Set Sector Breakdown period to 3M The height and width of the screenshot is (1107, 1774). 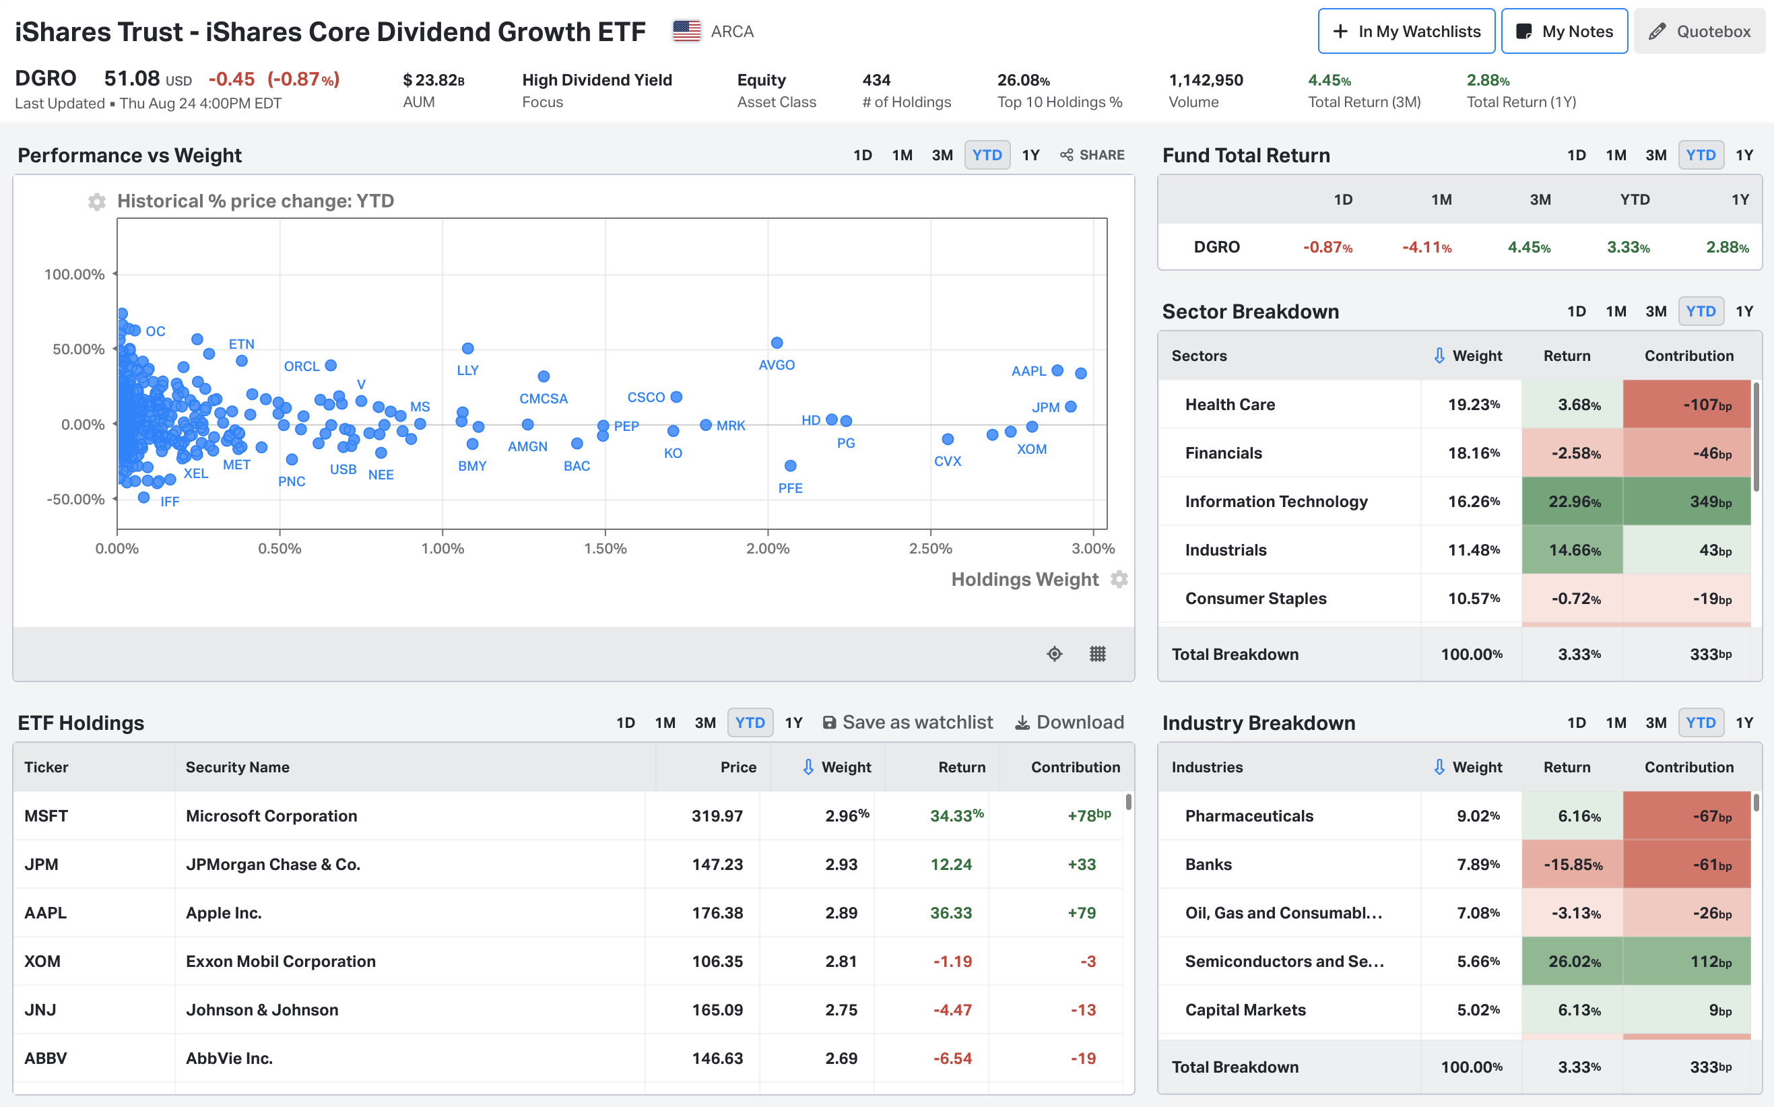pos(1656,311)
